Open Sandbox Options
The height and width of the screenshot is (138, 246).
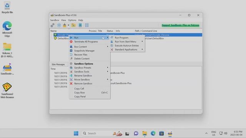[x=90, y=64]
